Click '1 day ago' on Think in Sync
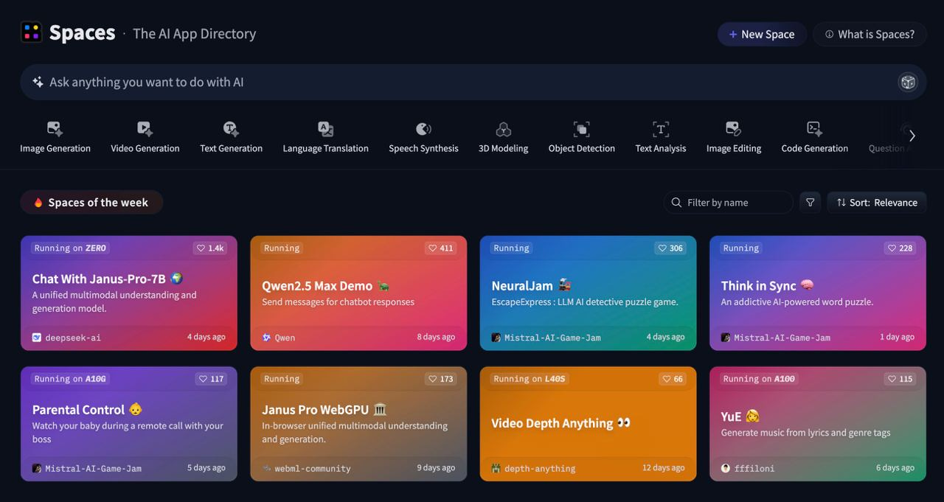Image resolution: width=944 pixels, height=502 pixels. [x=897, y=337]
